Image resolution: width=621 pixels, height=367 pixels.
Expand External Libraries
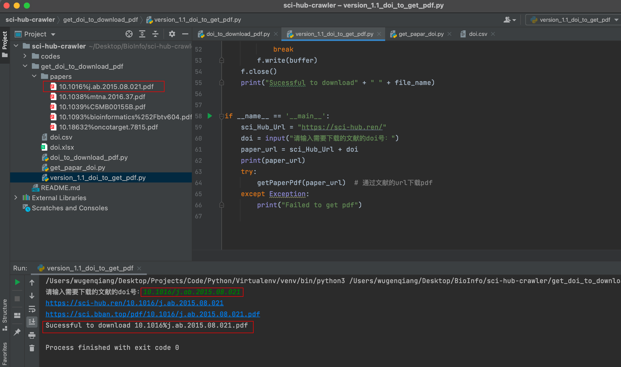click(x=16, y=197)
